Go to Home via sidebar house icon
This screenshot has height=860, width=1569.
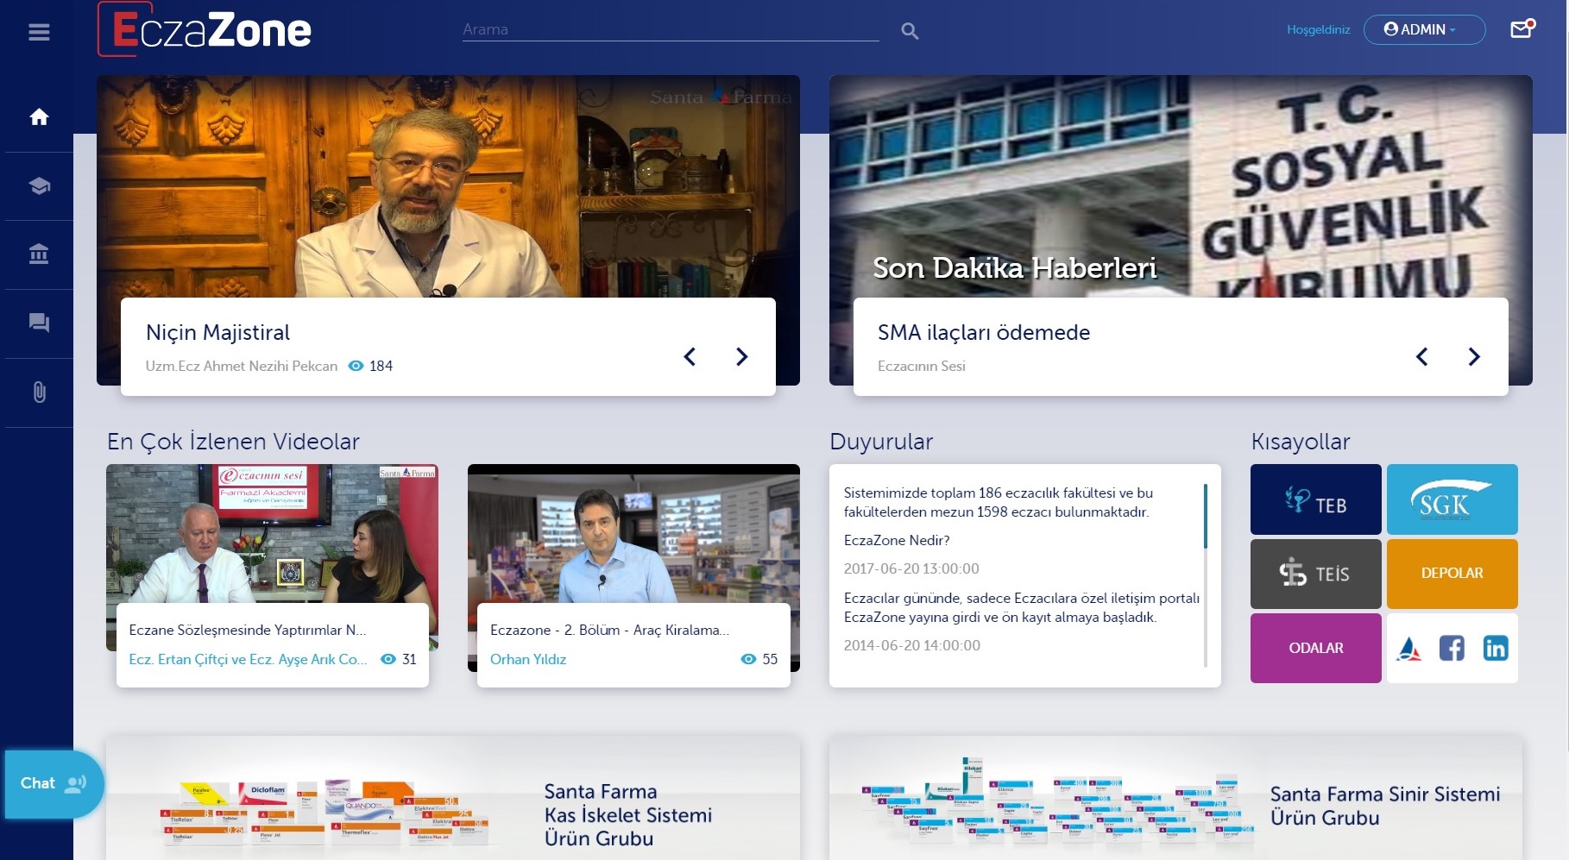click(x=39, y=117)
